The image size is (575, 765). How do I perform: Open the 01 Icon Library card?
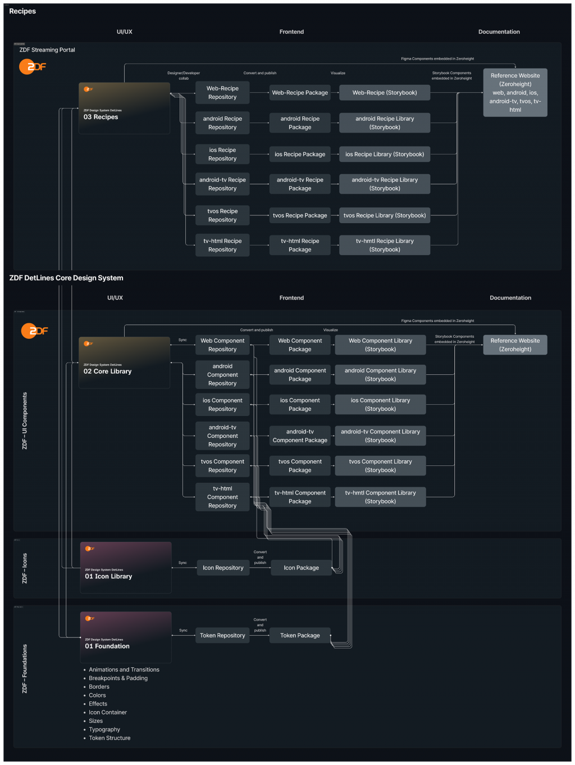[126, 567]
